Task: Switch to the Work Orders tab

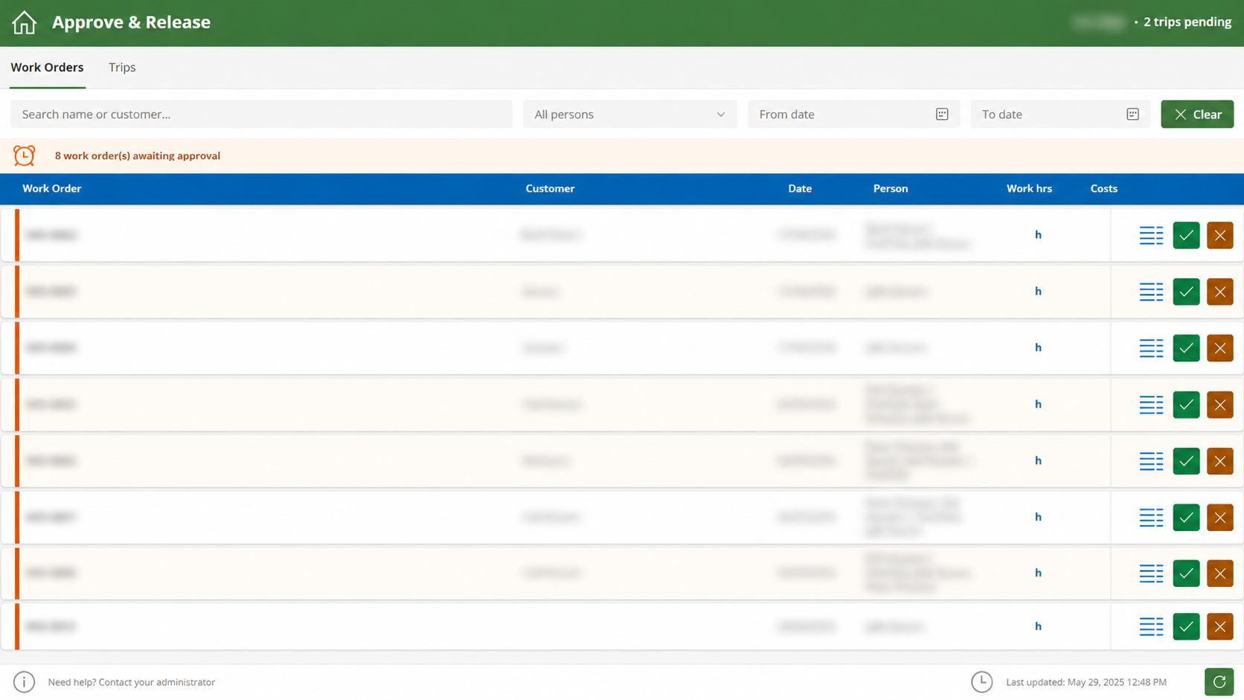Action: pos(47,67)
